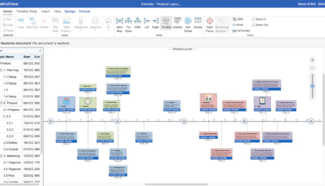This screenshot has width=325, height=186.
Task: Click the canvas zoom plus button
Action: click(x=312, y=60)
